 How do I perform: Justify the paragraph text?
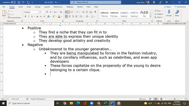pyautogui.click(x=76, y=16)
